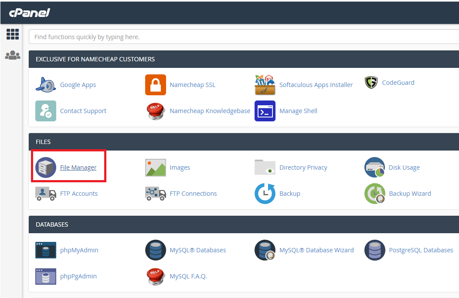The image size is (459, 298).
Task: Collapse the DATABASES section header
Action: pyautogui.click(x=244, y=224)
